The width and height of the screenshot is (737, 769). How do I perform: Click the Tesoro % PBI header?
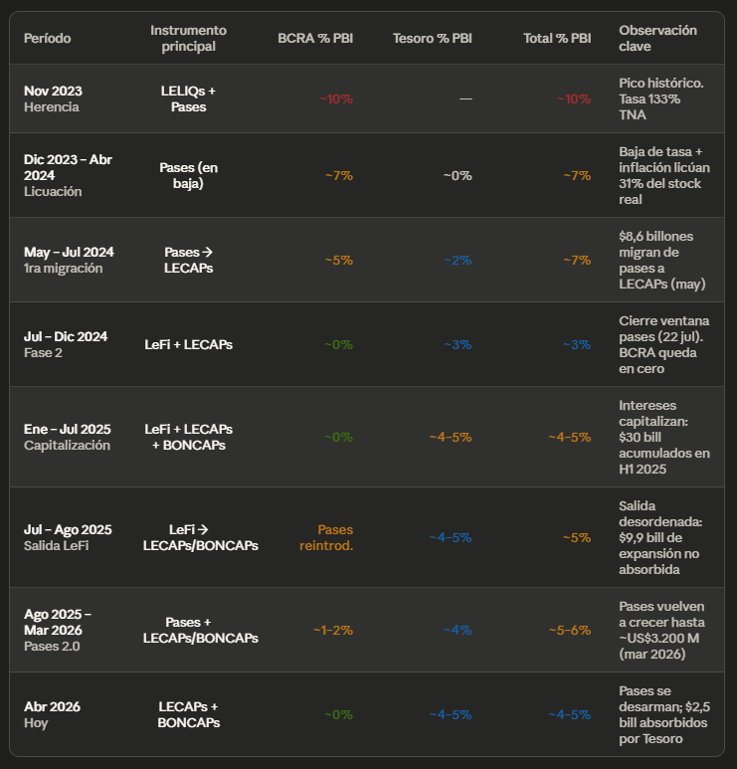[x=433, y=38]
